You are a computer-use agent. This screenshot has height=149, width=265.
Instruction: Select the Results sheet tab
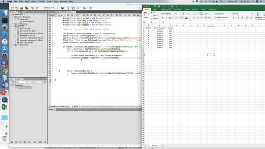154,146
